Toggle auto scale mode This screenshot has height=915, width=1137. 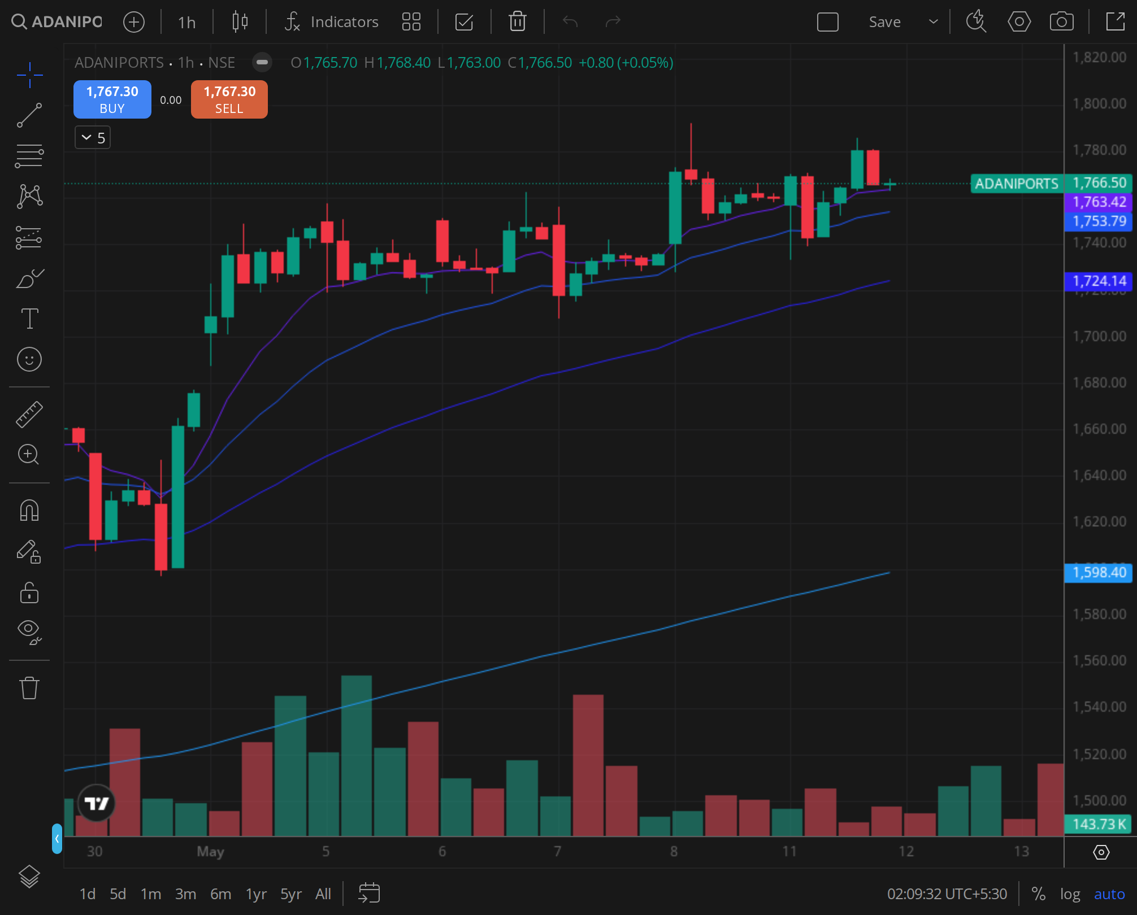[x=1109, y=894]
